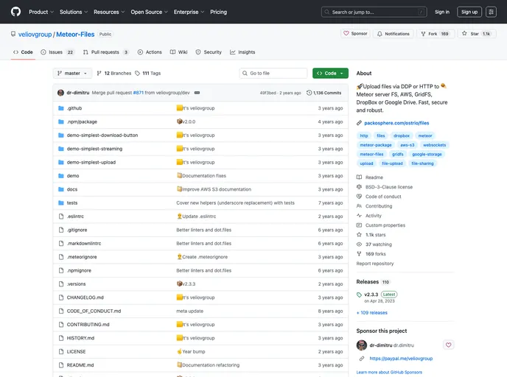The image size is (507, 377).
Task: Select the dropbox topic tag
Action: tap(402, 135)
